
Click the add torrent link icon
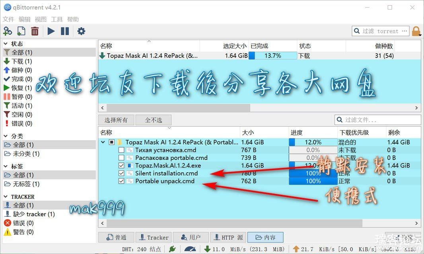click(8, 31)
